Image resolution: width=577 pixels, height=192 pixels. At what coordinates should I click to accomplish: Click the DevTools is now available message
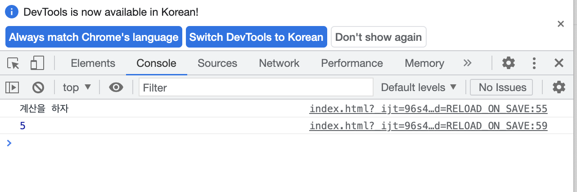click(x=111, y=12)
